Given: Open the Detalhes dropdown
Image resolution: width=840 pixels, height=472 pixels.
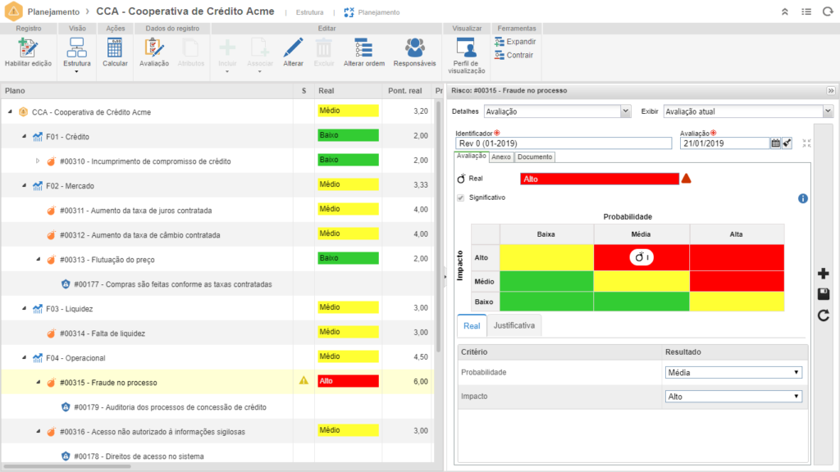Looking at the screenshot, I should [x=557, y=111].
